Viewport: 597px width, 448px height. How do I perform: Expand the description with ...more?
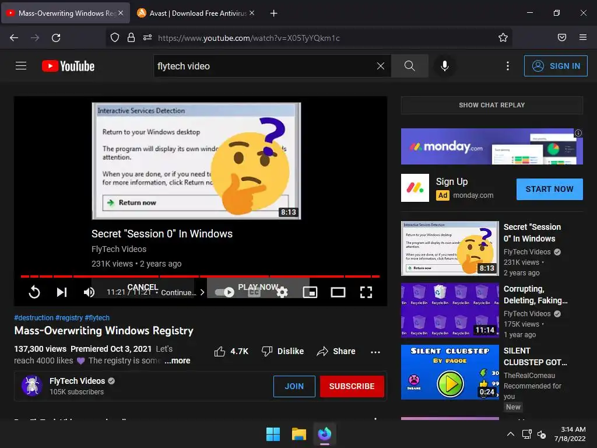177,360
